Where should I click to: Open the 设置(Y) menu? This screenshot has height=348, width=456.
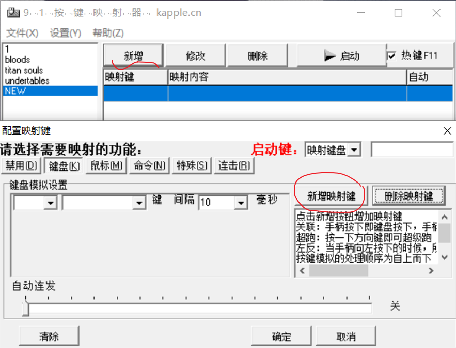click(x=66, y=33)
